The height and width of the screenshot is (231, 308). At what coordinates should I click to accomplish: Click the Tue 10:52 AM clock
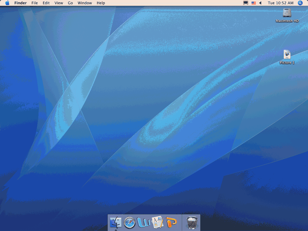(280, 3)
